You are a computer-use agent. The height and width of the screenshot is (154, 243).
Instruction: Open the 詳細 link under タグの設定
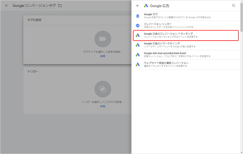pyautogui.click(x=103, y=56)
